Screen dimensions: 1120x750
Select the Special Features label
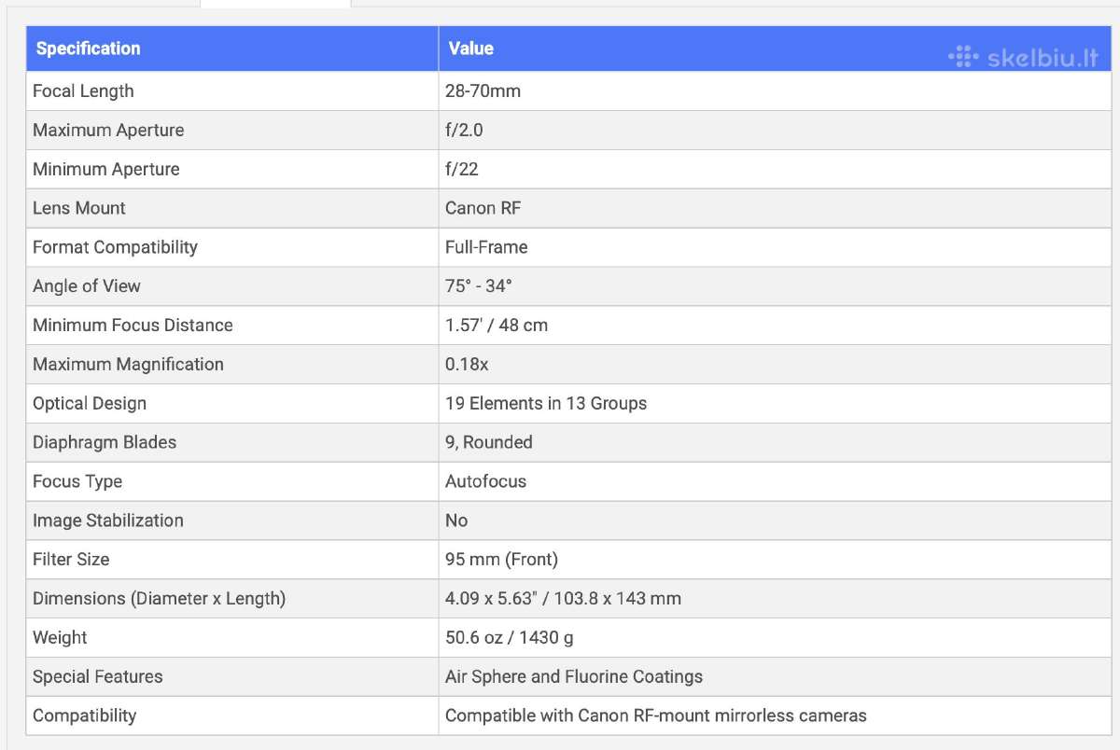pyautogui.click(x=98, y=677)
